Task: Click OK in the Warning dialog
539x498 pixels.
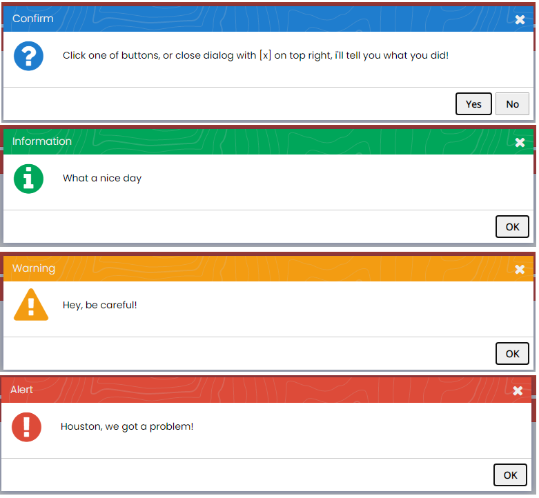Action: point(512,353)
